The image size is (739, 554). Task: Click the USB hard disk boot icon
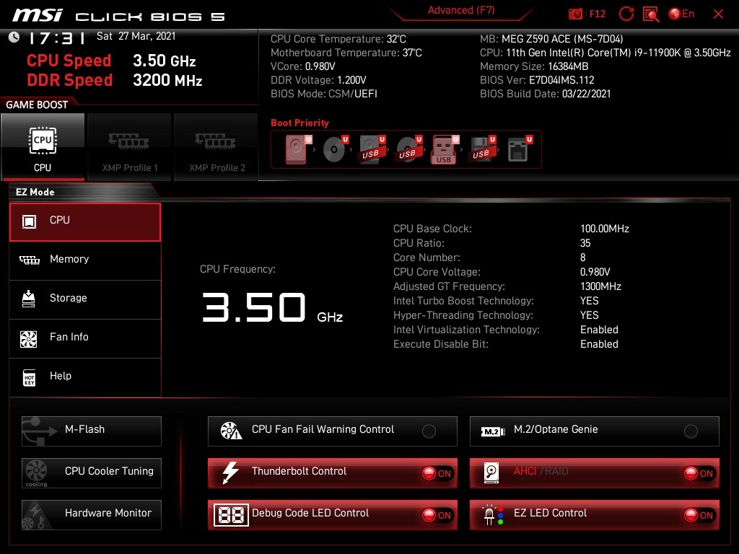372,149
